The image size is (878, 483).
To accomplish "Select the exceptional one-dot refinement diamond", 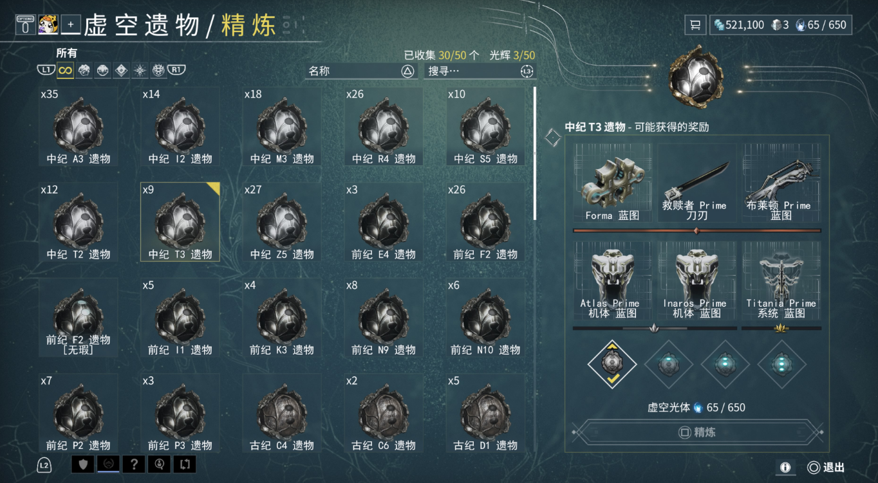I will coord(669,364).
